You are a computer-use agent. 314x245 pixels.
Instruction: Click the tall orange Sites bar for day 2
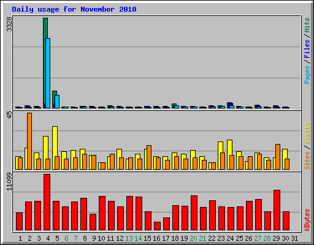pos(29,141)
